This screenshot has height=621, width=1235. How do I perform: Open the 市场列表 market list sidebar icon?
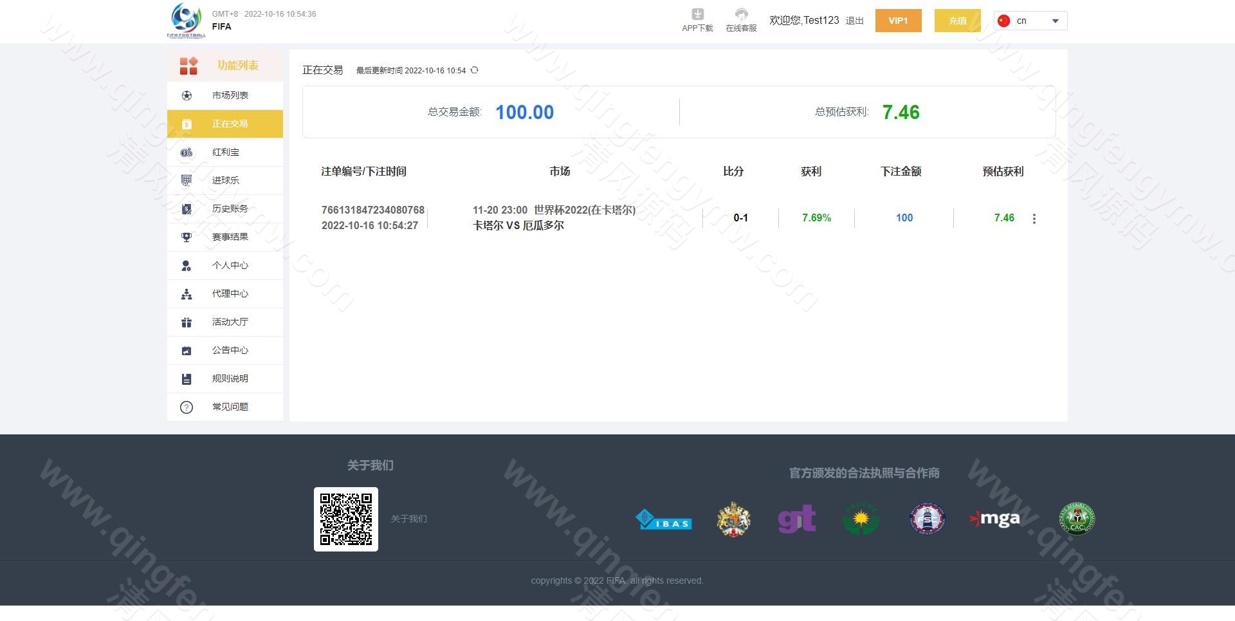tap(187, 95)
